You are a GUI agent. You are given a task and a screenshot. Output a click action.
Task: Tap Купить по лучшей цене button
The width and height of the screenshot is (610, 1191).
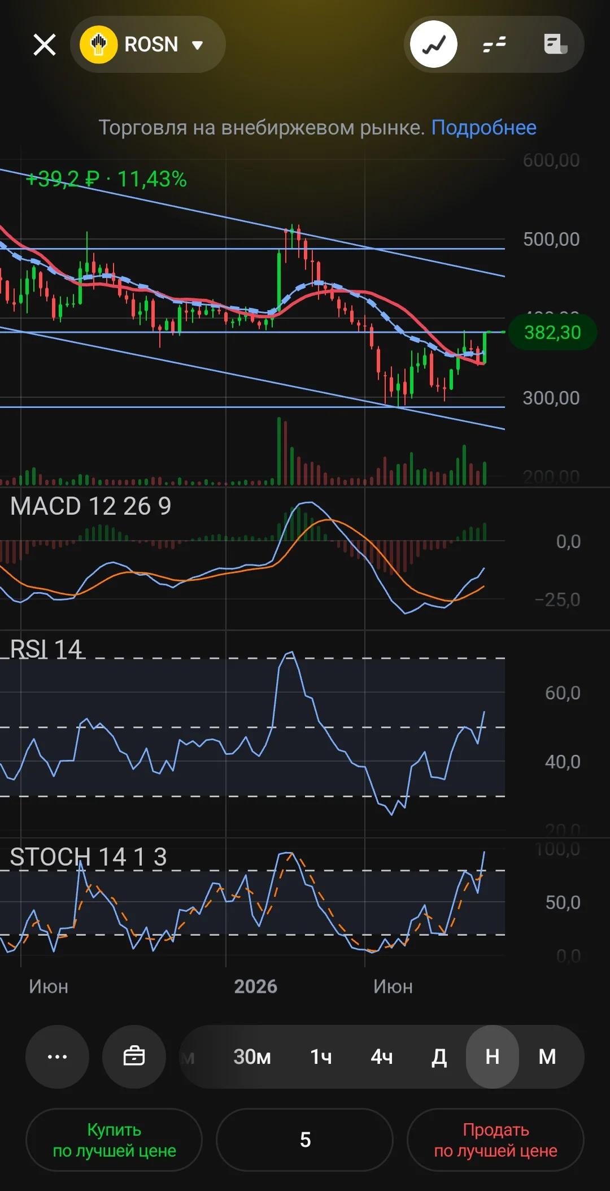(114, 1140)
